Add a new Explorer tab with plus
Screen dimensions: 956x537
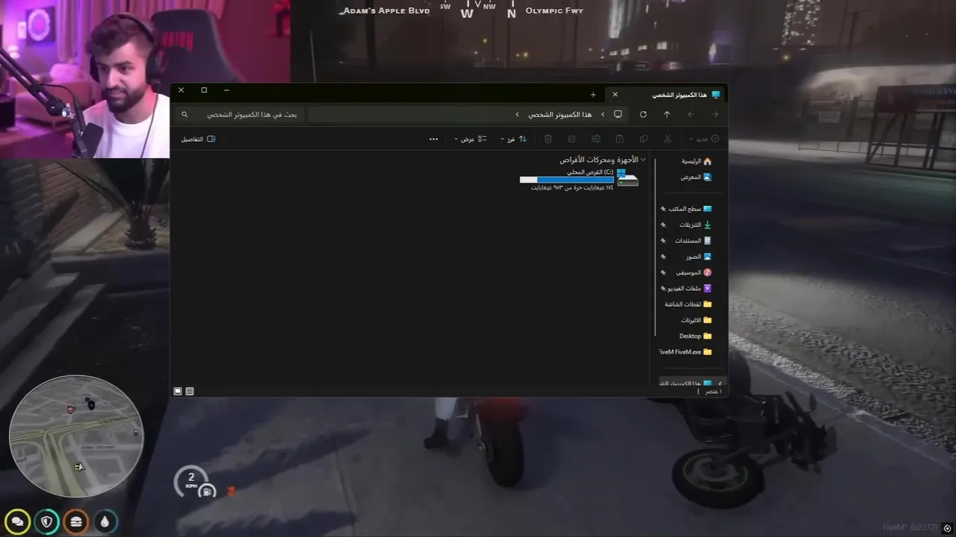[x=593, y=95]
